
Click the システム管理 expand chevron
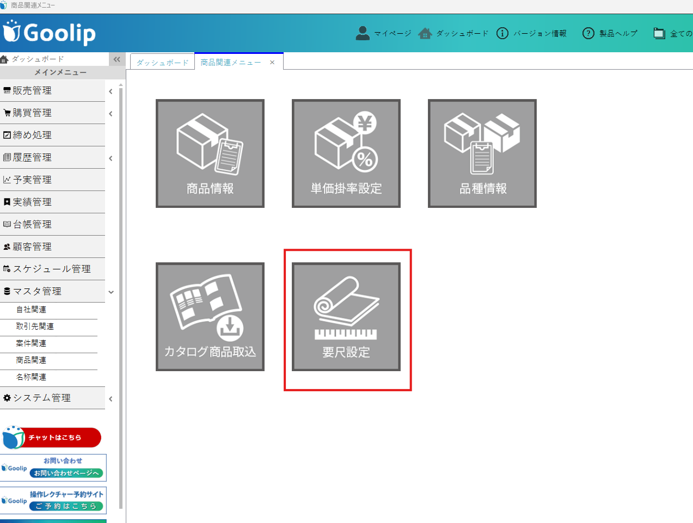click(x=111, y=399)
